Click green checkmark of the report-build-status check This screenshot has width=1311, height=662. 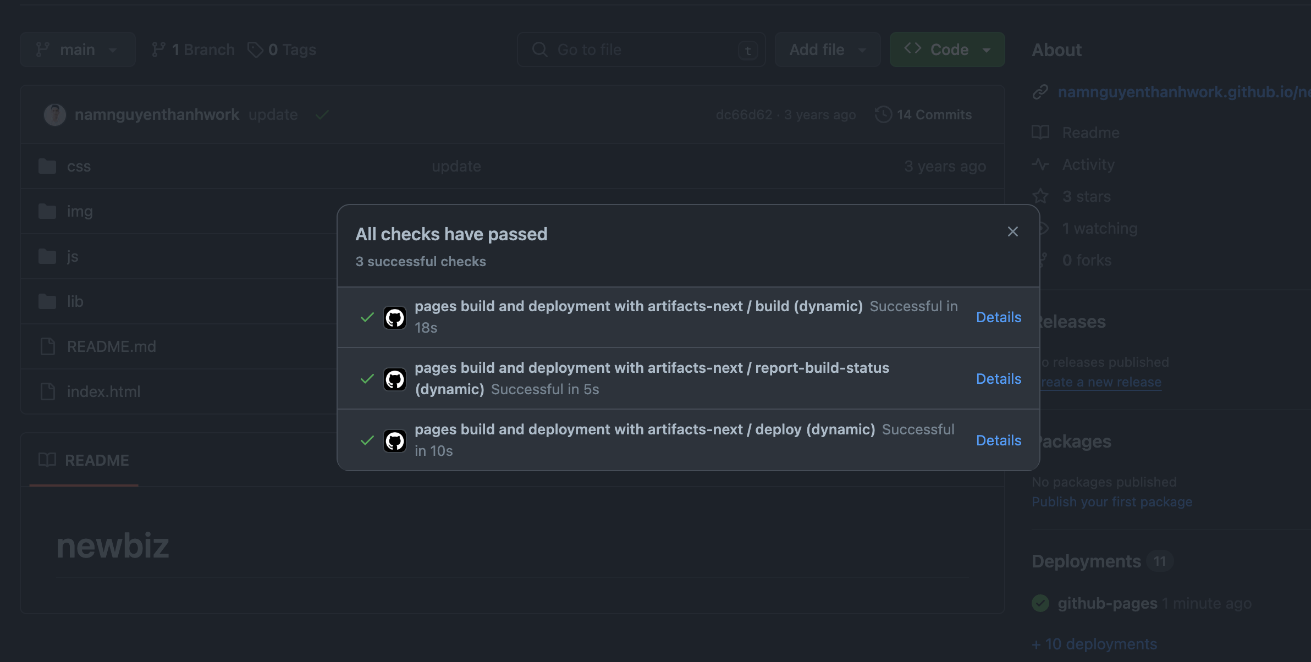pyautogui.click(x=367, y=379)
